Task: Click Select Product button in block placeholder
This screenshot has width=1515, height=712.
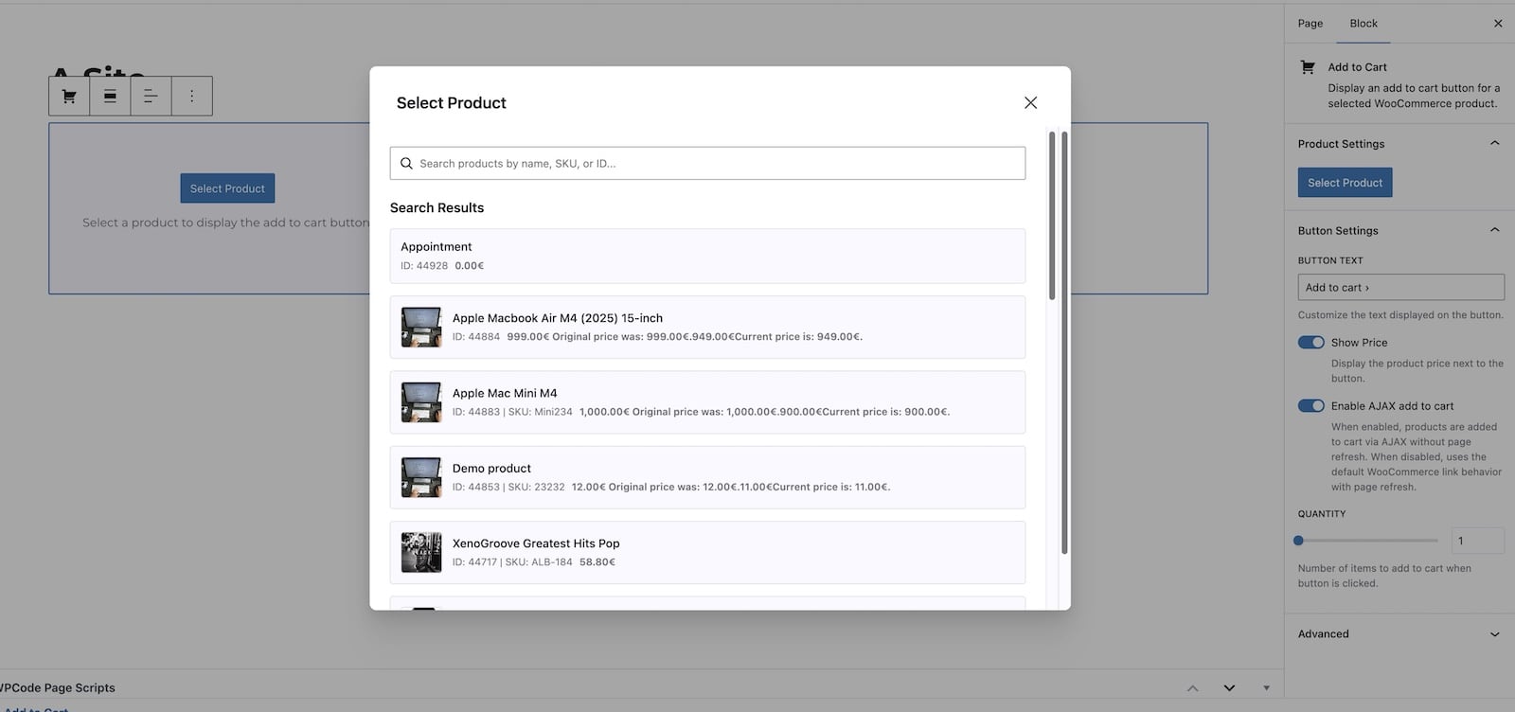Action: coord(227,188)
